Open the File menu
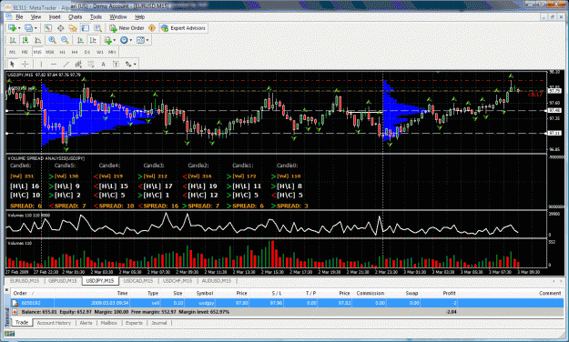Viewport: 569px width, 342px height. point(19,16)
